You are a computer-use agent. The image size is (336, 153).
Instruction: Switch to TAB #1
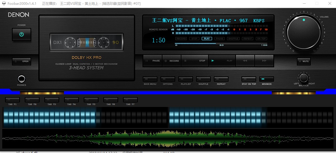(x=12, y=100)
